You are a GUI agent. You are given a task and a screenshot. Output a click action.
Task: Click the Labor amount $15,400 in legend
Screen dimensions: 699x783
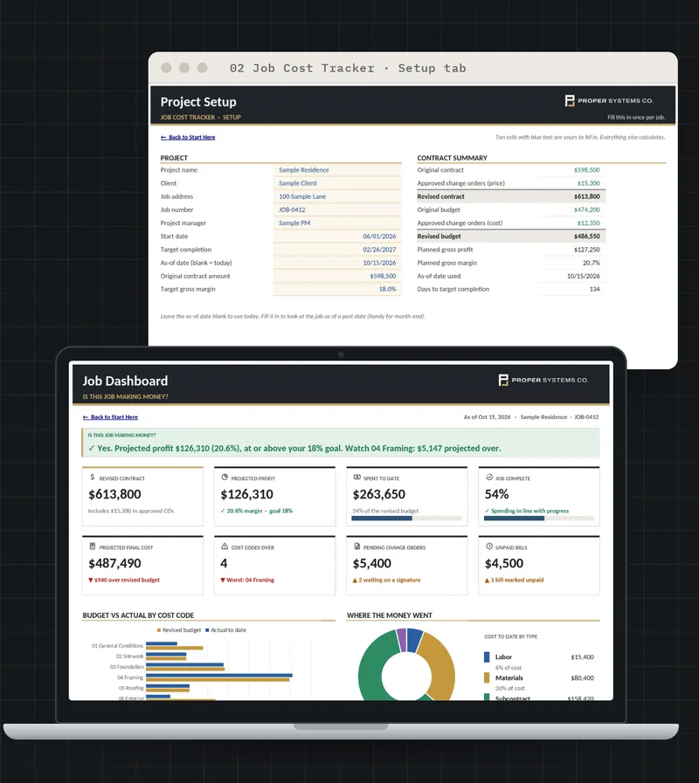583,657
